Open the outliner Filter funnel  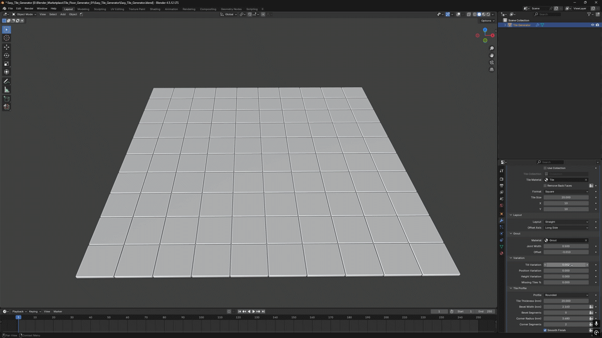pyautogui.click(x=590, y=14)
